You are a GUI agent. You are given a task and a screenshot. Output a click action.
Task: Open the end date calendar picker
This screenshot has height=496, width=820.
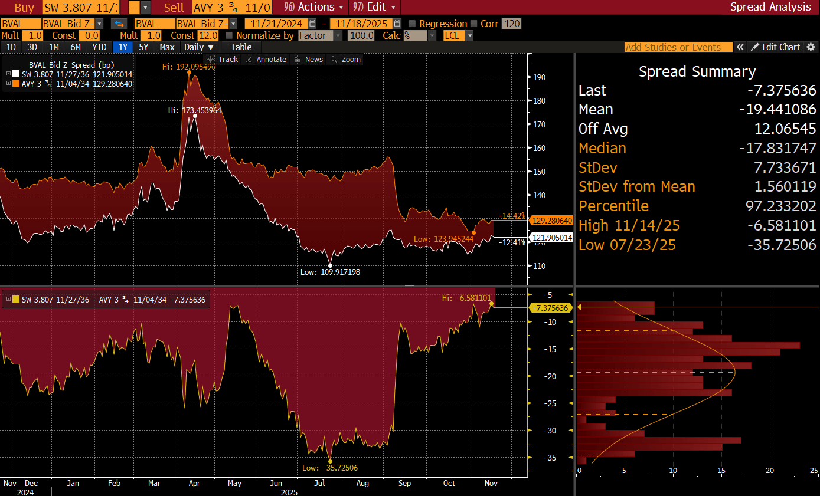click(397, 24)
